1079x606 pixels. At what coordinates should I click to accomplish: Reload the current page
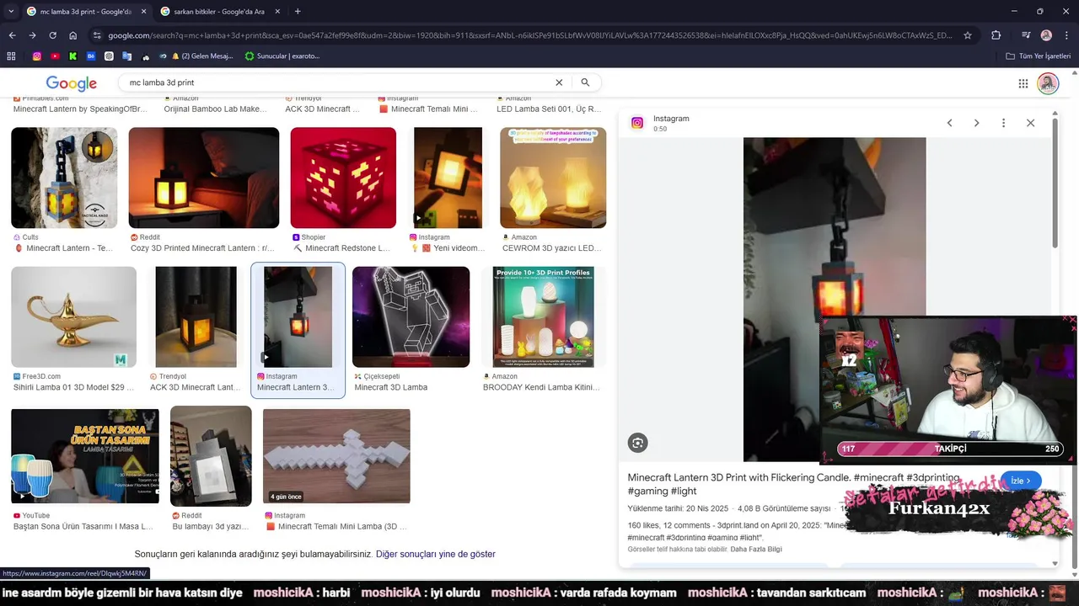52,35
